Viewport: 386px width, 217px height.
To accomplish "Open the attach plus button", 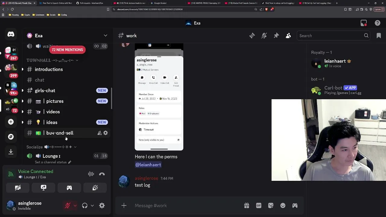I will (x=124, y=206).
